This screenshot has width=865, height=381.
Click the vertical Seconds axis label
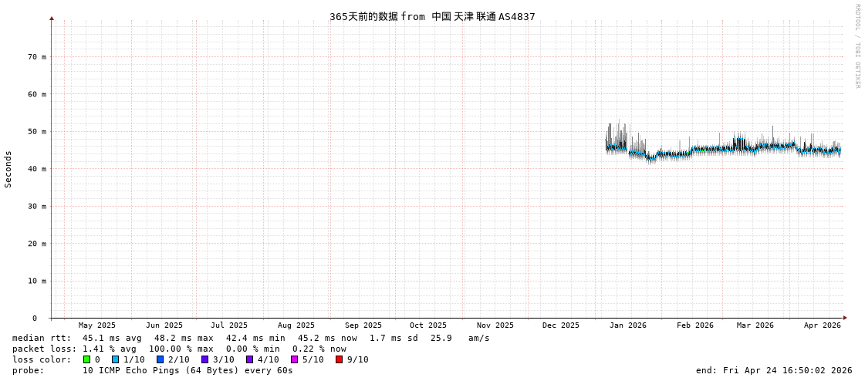8,169
